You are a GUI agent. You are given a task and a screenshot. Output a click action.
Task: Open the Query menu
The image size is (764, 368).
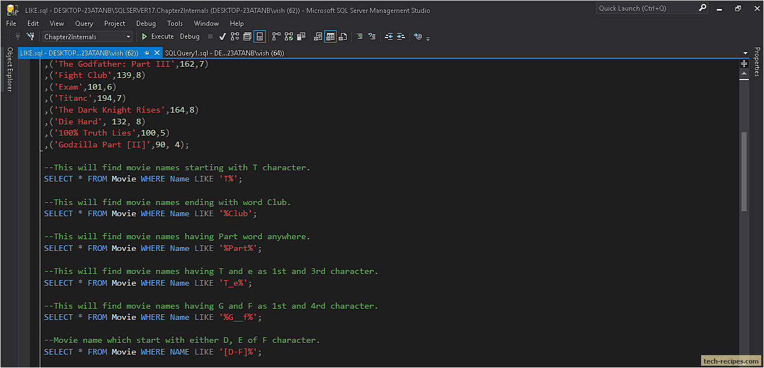(x=84, y=24)
